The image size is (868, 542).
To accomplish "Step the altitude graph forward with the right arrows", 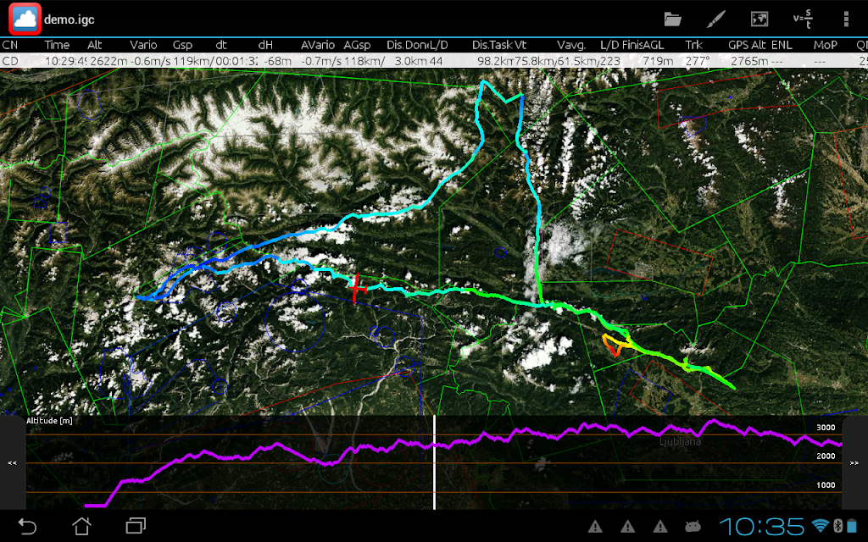I will coord(854,463).
